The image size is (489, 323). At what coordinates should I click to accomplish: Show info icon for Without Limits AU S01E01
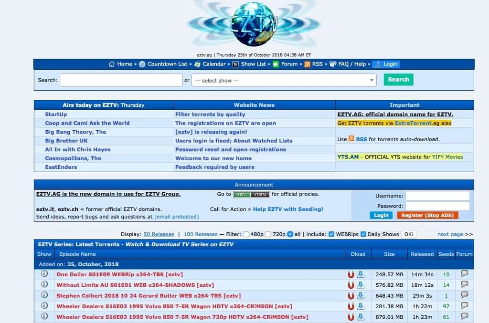pyautogui.click(x=44, y=284)
